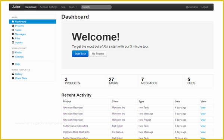Click the Start Tour button
Screen dimensions: 224x140
tap(80, 54)
